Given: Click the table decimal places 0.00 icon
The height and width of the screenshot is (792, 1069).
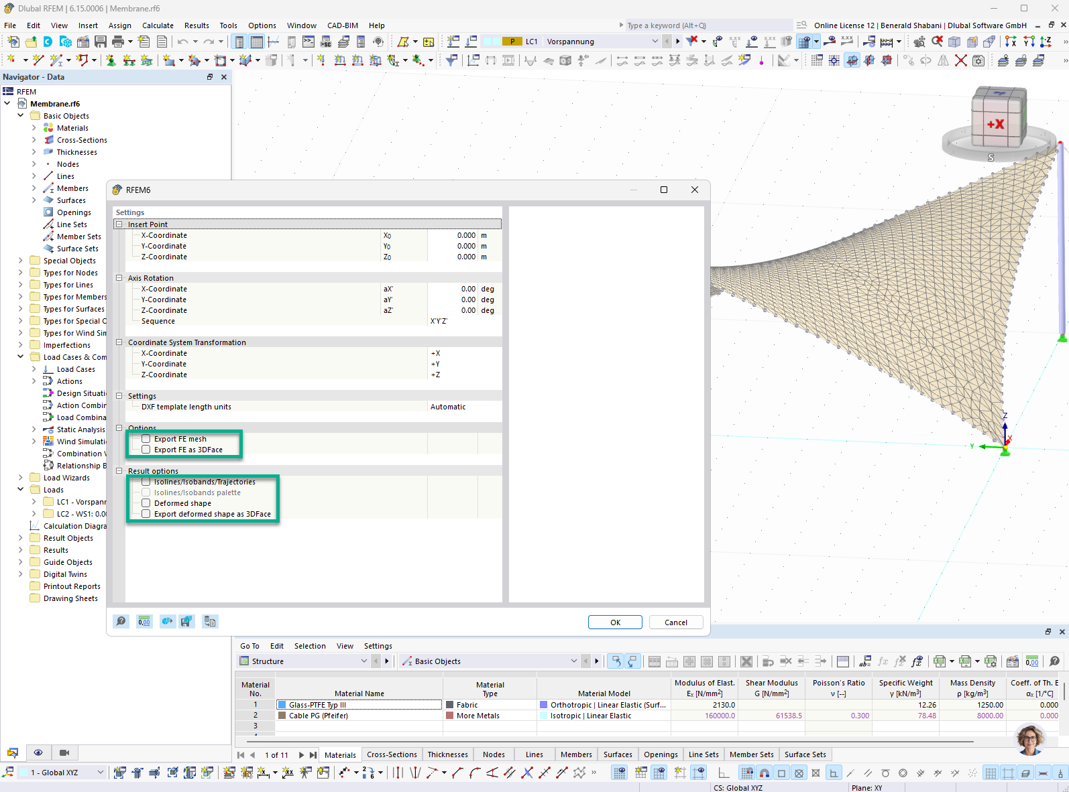Looking at the screenshot, I should (1032, 661).
